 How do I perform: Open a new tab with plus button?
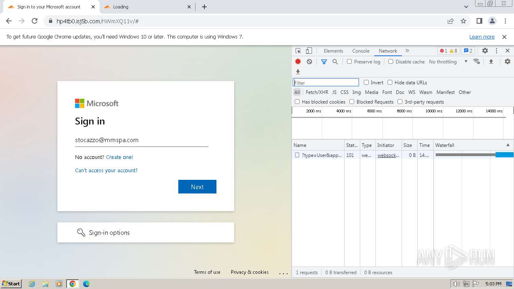click(x=204, y=7)
